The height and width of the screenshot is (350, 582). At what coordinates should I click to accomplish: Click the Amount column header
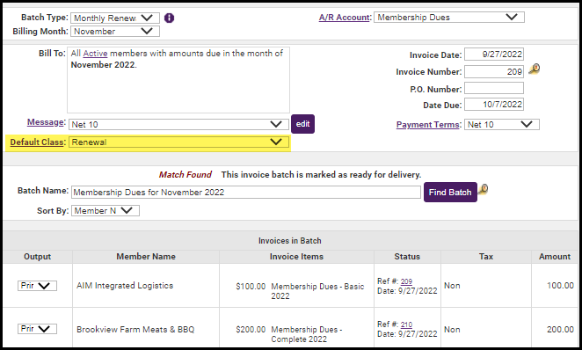[555, 257]
